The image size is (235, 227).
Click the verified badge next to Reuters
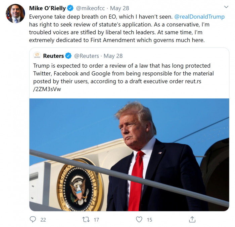(x=68, y=56)
